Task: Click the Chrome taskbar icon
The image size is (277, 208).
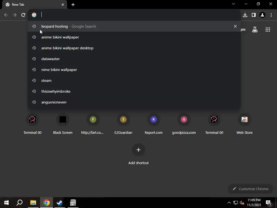Action: pyautogui.click(x=47, y=203)
